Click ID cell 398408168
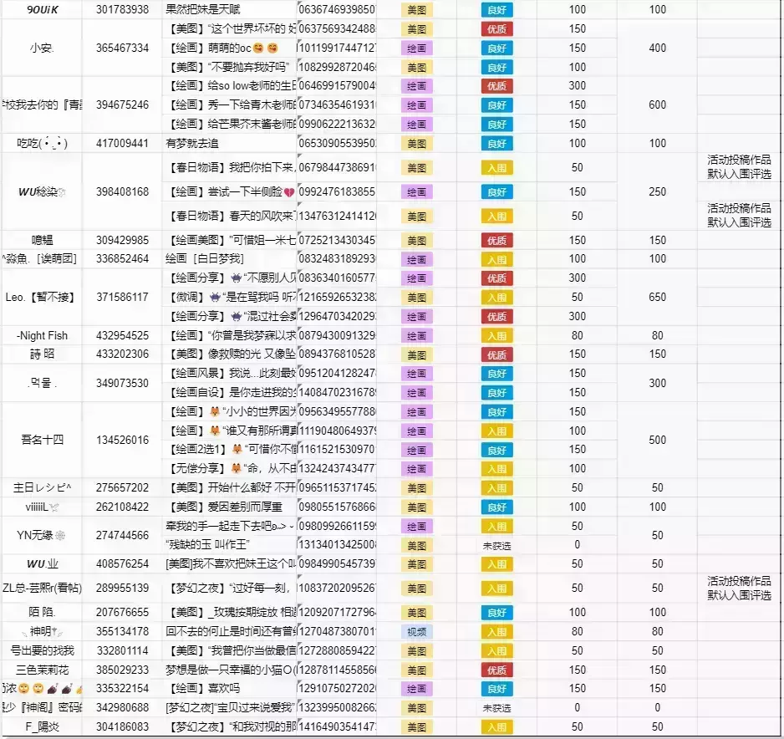The width and height of the screenshot is (784, 739). click(122, 192)
